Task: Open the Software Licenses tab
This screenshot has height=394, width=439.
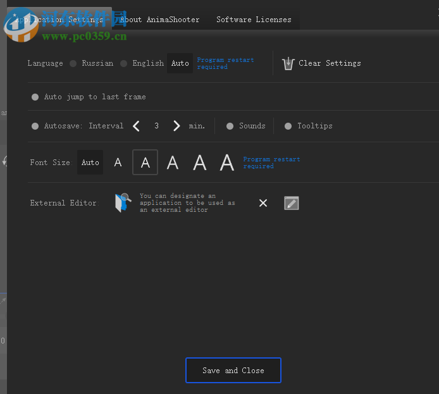Action: (x=254, y=20)
